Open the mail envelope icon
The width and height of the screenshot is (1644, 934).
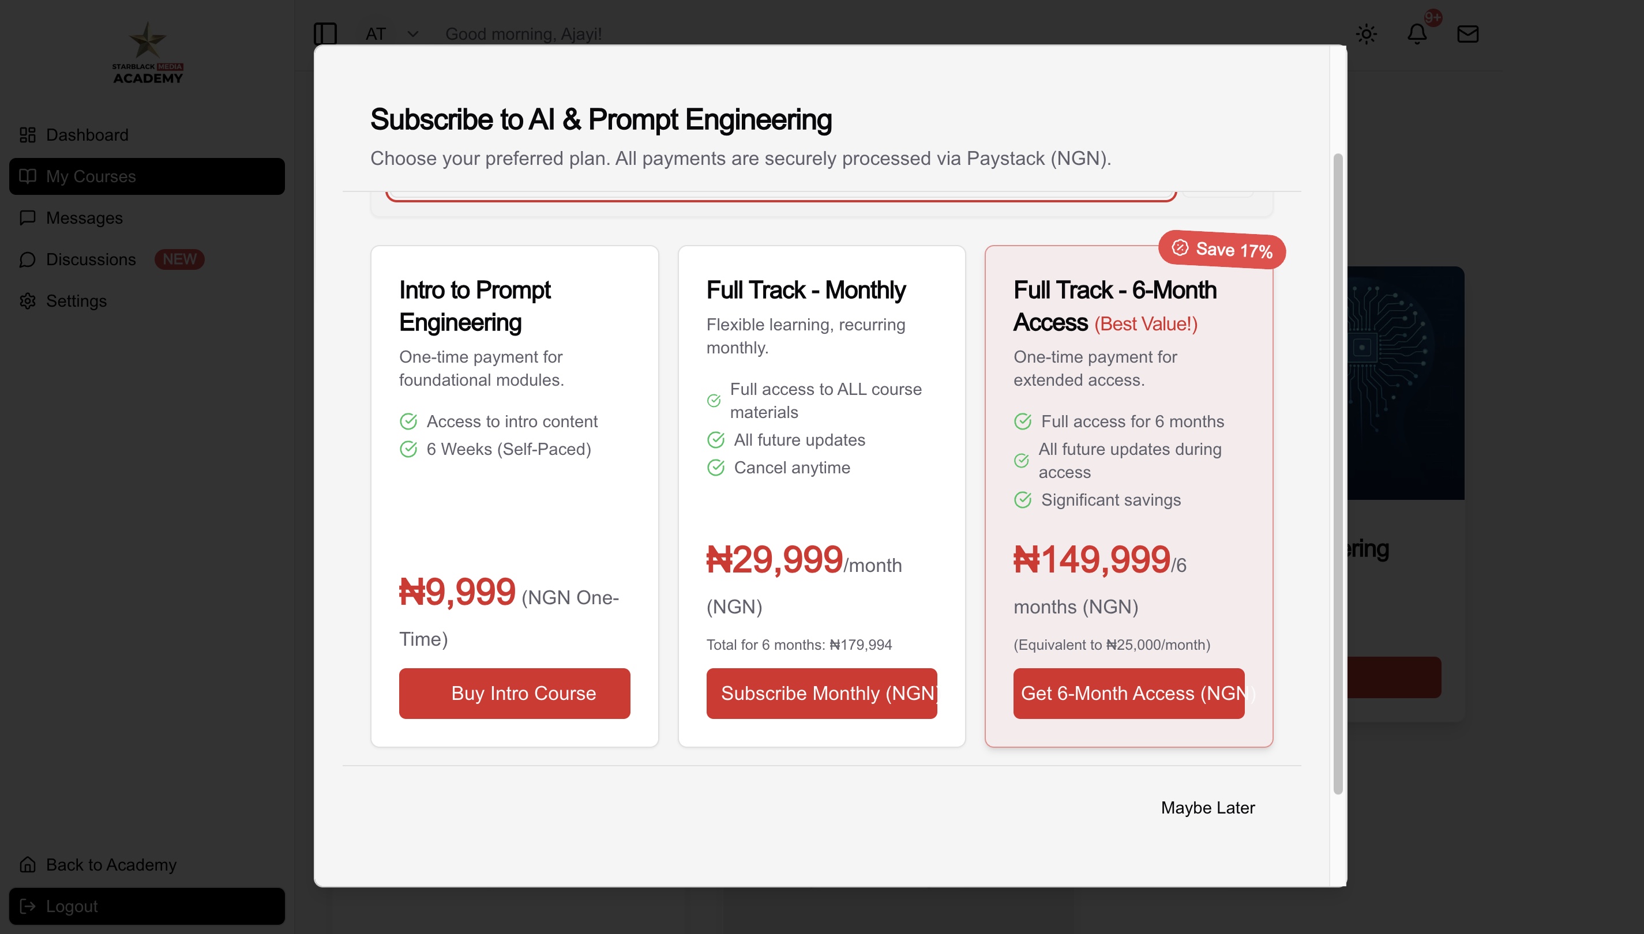tap(1467, 33)
